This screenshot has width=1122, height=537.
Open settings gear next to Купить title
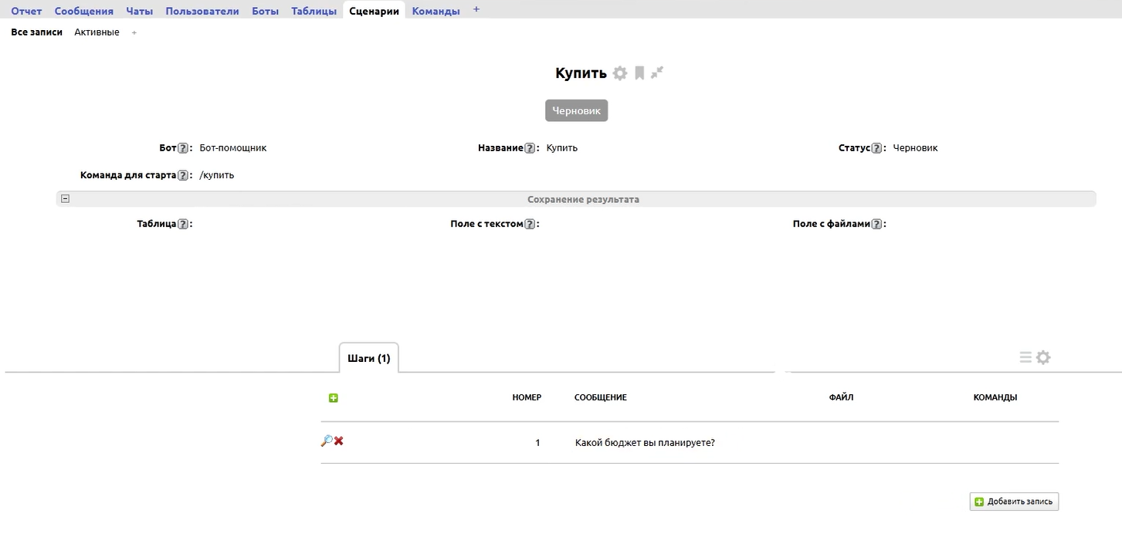click(620, 73)
